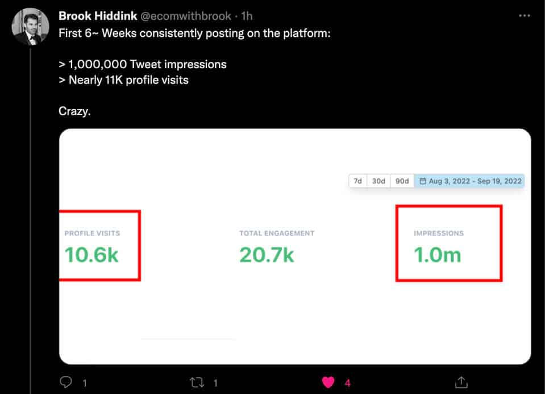Select the 7d time range
Viewport: 545px width, 394px height.
point(358,181)
